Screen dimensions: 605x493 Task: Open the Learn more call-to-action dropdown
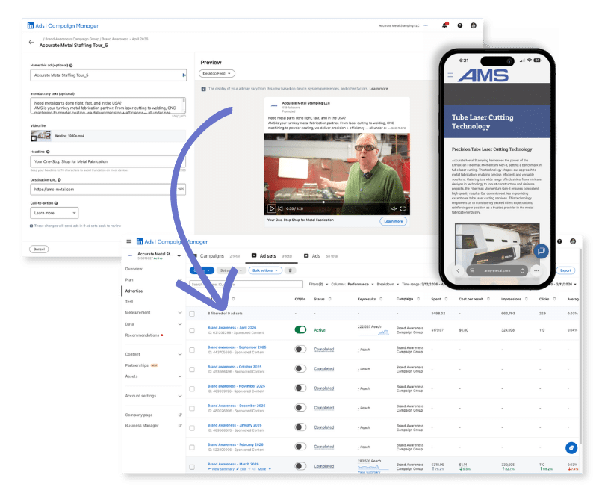54,212
